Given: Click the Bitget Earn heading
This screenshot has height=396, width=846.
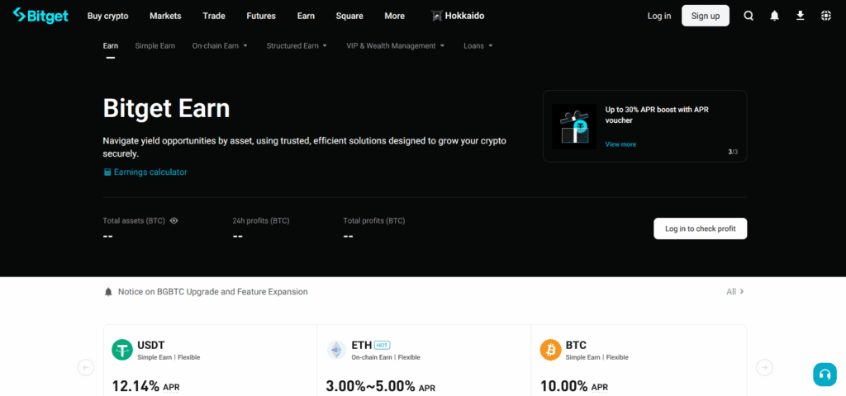Looking at the screenshot, I should 166,108.
